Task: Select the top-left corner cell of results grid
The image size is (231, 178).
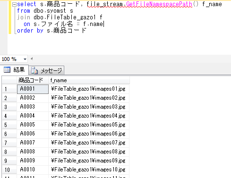Action: point(9,80)
